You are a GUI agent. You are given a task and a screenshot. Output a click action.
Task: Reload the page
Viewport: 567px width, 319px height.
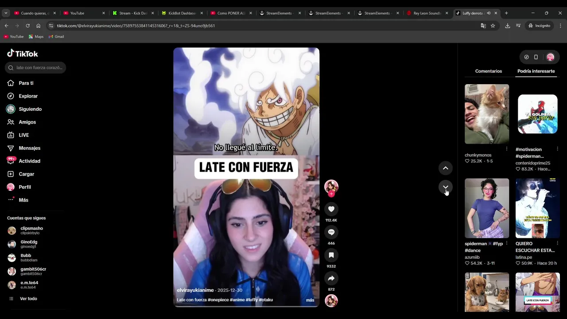27,26
